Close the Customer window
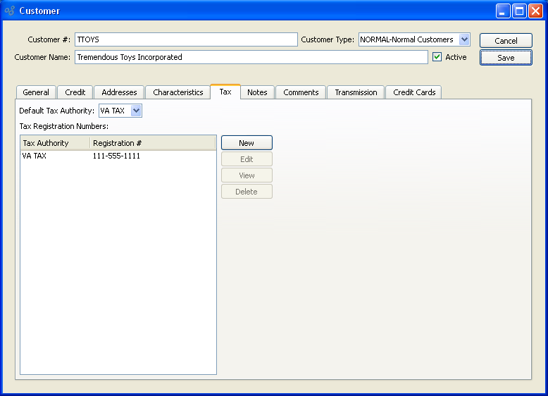 click(535, 11)
